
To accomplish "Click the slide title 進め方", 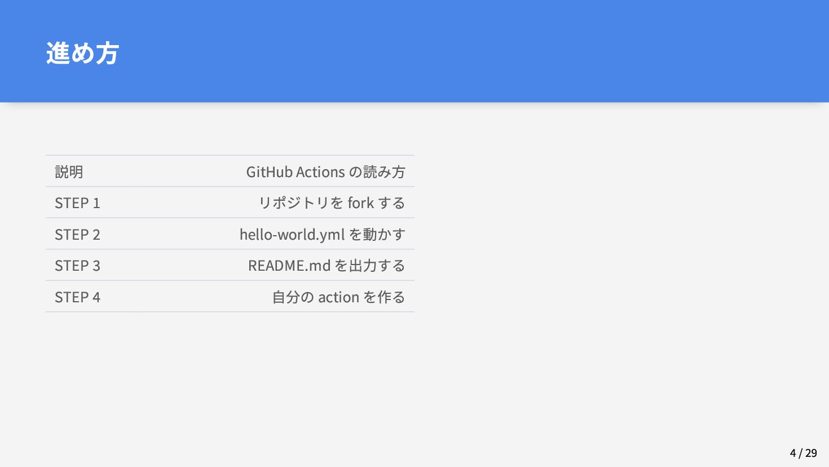I will [x=82, y=54].
